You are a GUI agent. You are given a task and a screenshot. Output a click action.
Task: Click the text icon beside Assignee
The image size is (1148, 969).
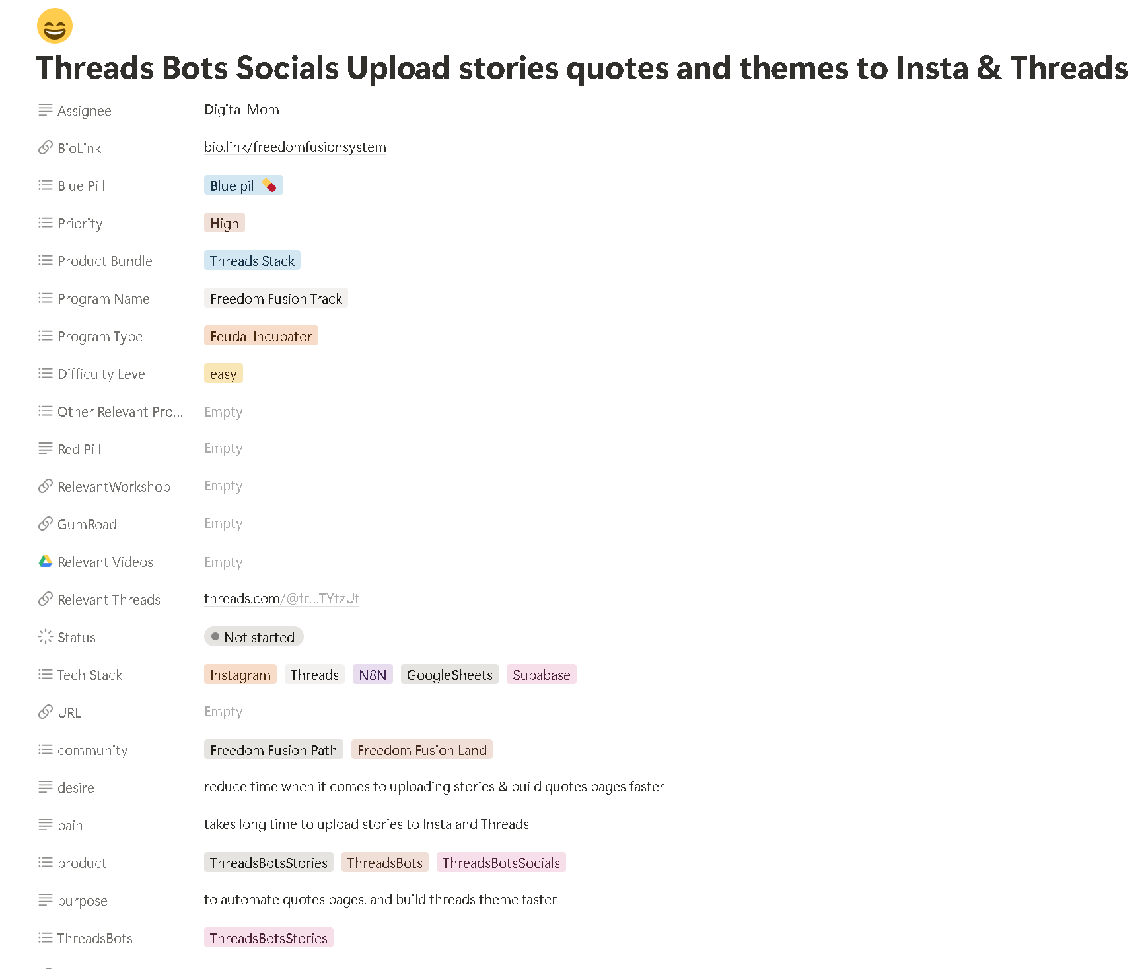pyautogui.click(x=45, y=110)
